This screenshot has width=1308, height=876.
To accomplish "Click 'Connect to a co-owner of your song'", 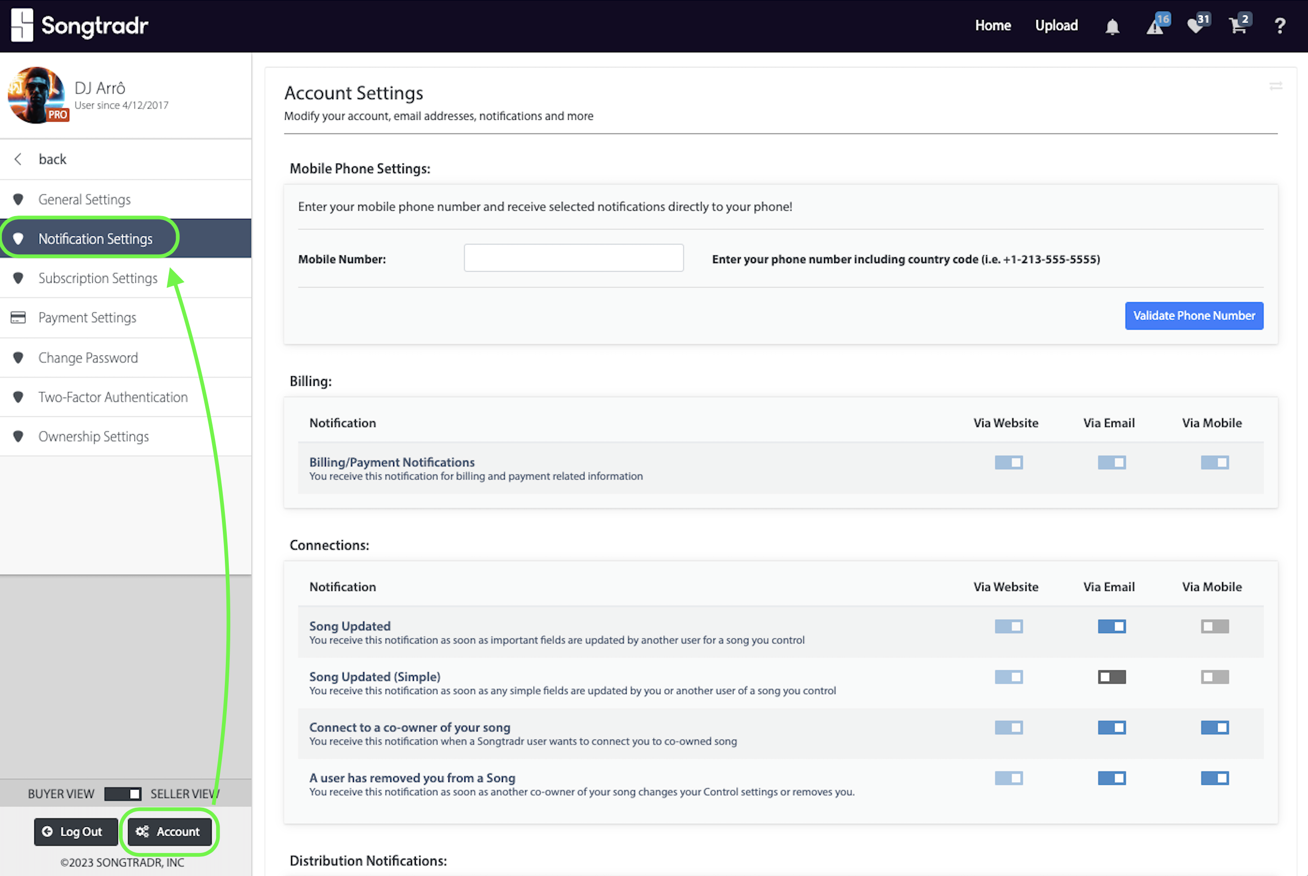I will coord(409,728).
